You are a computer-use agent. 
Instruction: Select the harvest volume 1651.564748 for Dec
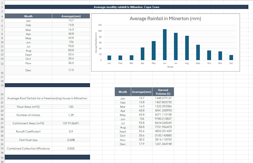pyautogui.click(x=163, y=144)
